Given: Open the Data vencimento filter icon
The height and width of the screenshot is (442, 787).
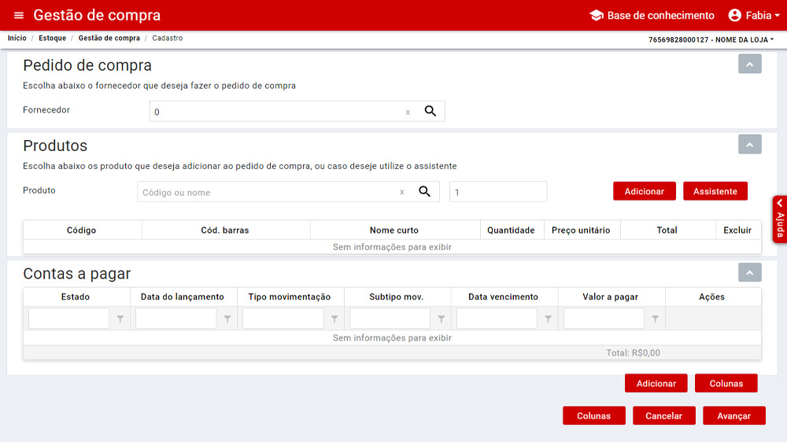Looking at the screenshot, I should (x=549, y=319).
